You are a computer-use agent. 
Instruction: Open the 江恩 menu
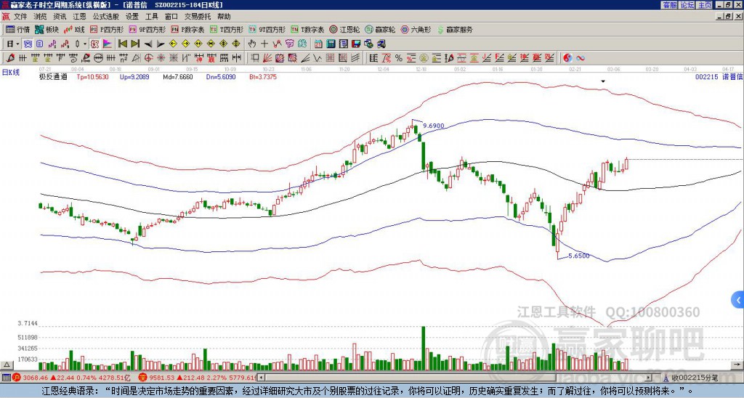coord(80,17)
